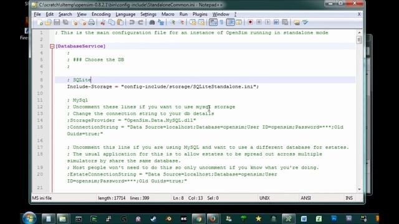The image size is (399, 224).
Task: Click the Include-Storage line text
Action: (x=163, y=86)
